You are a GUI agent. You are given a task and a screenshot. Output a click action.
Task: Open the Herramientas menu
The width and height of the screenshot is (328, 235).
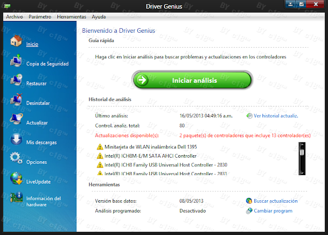[72, 17]
